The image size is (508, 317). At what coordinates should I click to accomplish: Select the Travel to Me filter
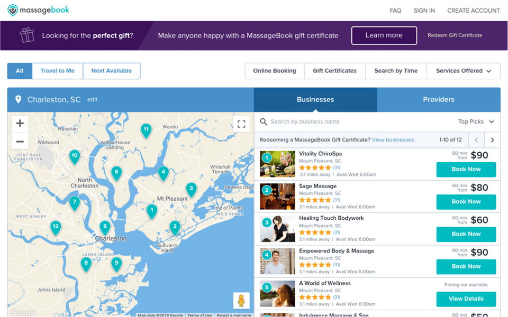point(57,71)
